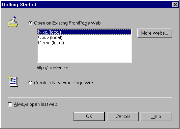Viewport: 180px width, 129px height.
Task: Click the 'Open an Existing FrontPage Web' label text
Action: pos(67,23)
